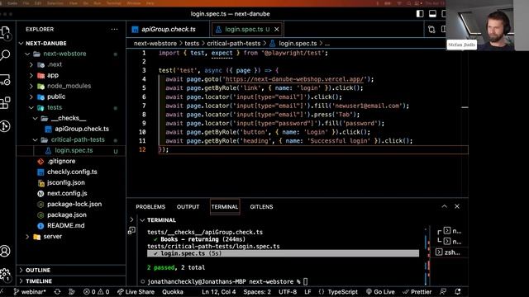
Task: Open package.json file
Action: 71,214
